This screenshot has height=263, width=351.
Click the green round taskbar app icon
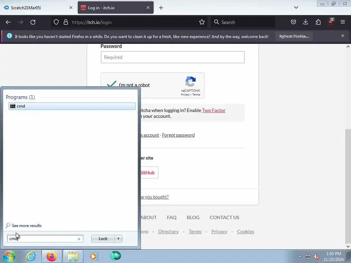click(x=116, y=256)
